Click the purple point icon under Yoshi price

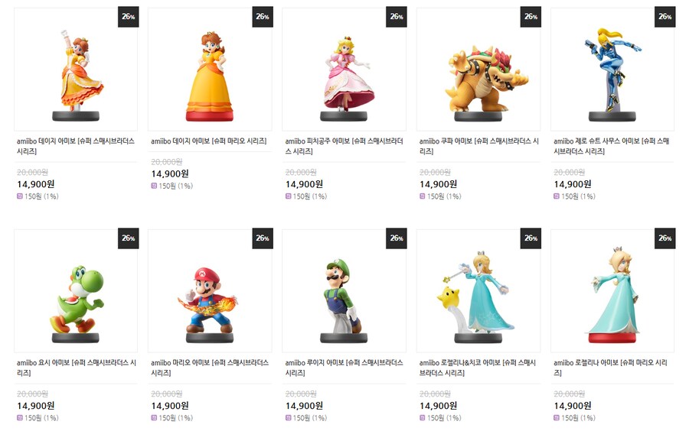[x=20, y=418]
